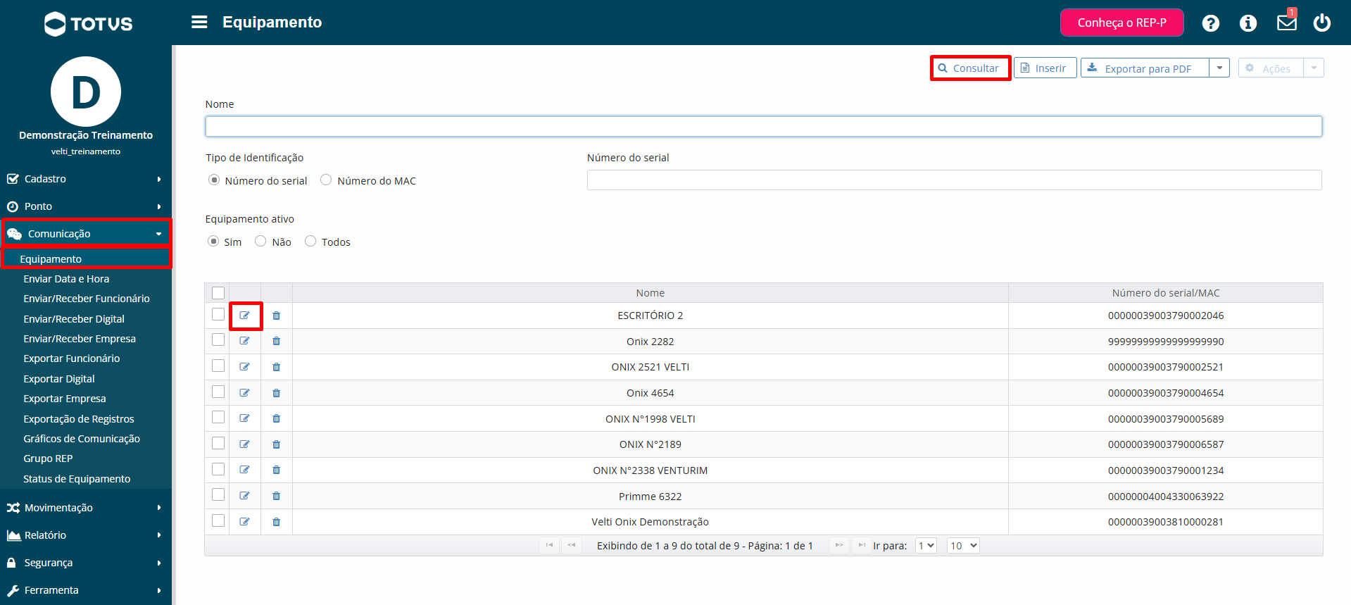This screenshot has height=605, width=1351.
Task: Toggle the hamburger menu icon
Action: click(x=199, y=23)
